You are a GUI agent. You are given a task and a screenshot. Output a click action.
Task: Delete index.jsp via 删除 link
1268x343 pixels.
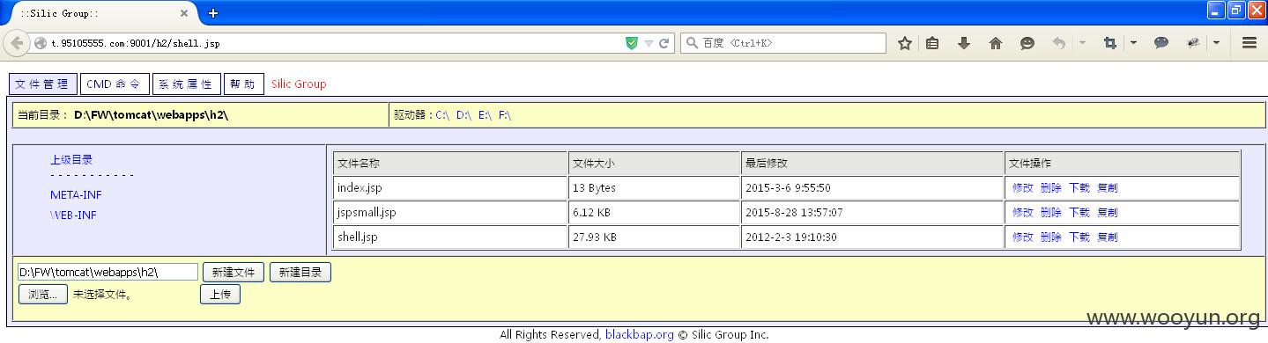1051,188
